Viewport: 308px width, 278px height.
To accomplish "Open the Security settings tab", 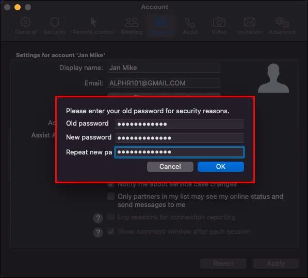I will [x=54, y=26].
